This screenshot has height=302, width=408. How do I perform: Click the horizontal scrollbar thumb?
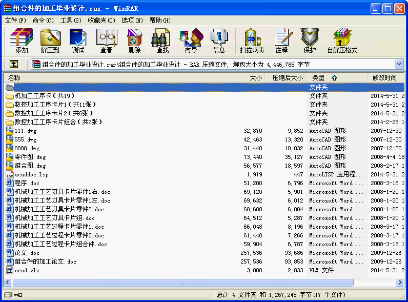[182, 282]
